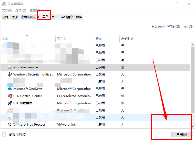
Task: Open the 文件(F) menu
Action: 7,10
